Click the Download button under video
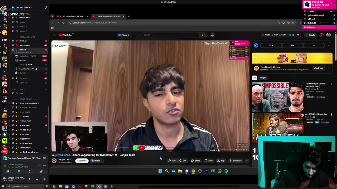Screen dimensions: 337x189 click(235, 161)
